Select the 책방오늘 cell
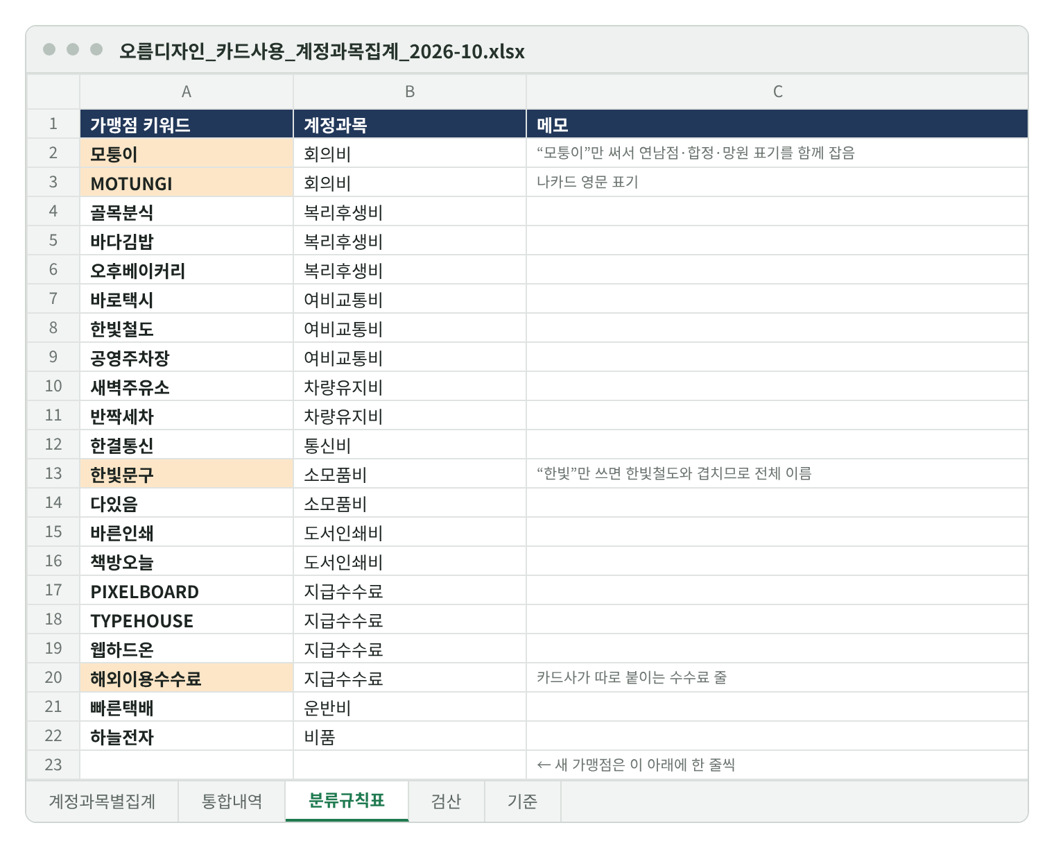 click(x=187, y=561)
